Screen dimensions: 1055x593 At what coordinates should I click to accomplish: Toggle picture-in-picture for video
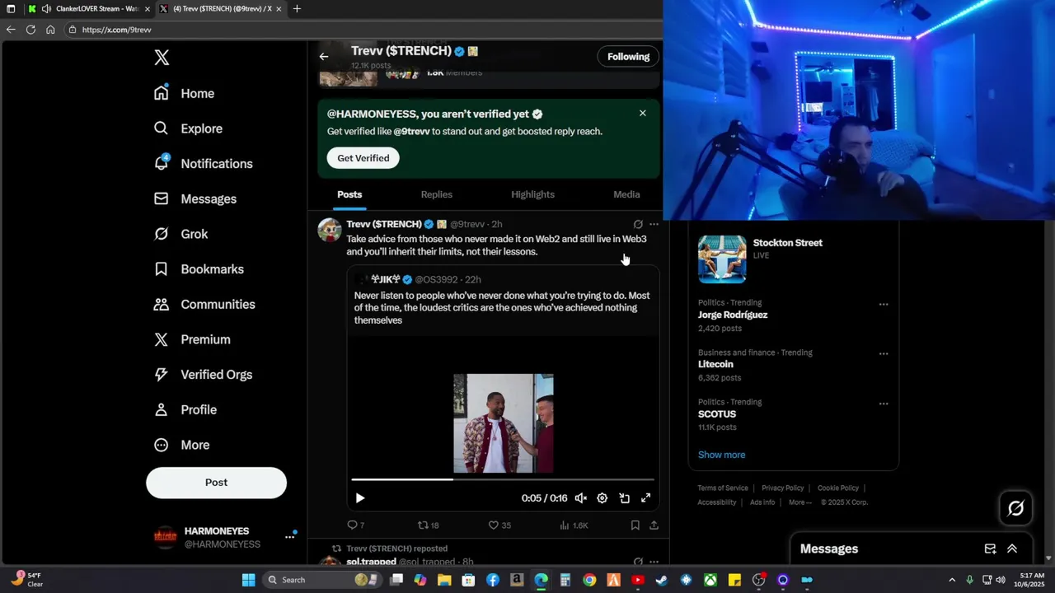(x=624, y=498)
